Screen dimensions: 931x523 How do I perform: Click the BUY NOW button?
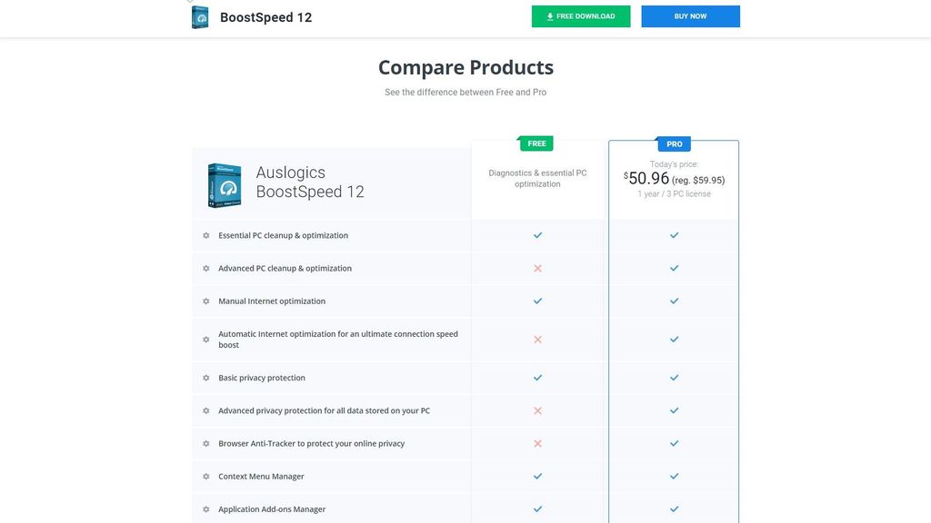[x=691, y=15]
